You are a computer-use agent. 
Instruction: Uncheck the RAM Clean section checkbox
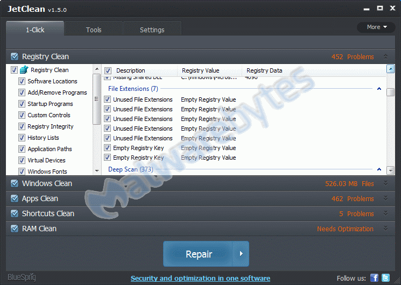pyautogui.click(x=15, y=229)
